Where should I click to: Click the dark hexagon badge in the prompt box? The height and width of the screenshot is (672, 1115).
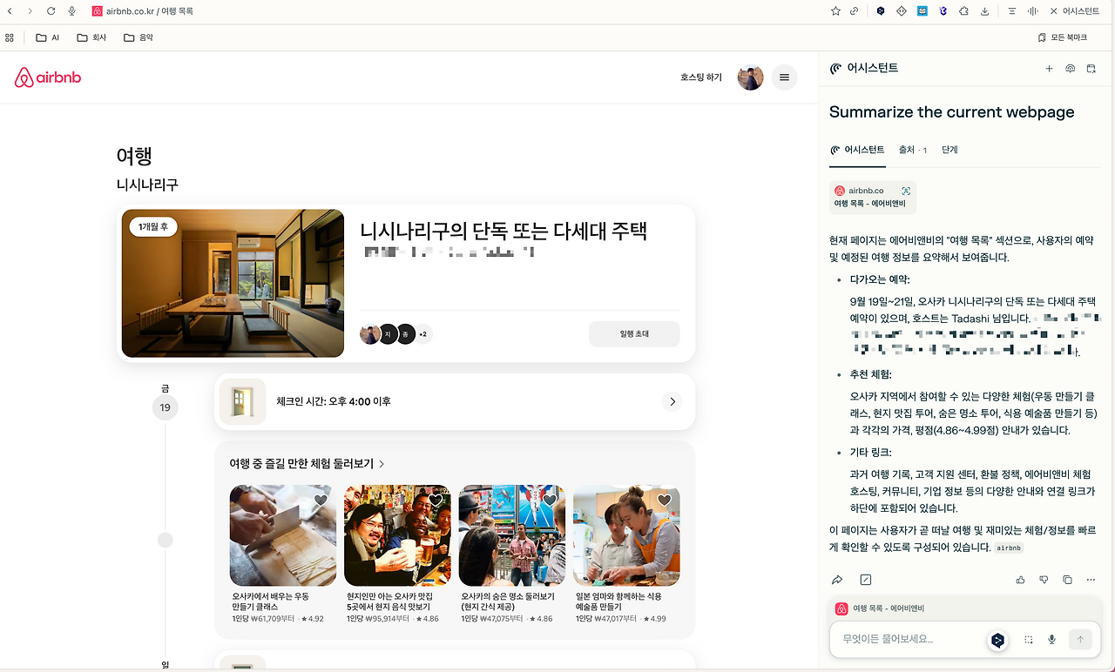point(997,640)
